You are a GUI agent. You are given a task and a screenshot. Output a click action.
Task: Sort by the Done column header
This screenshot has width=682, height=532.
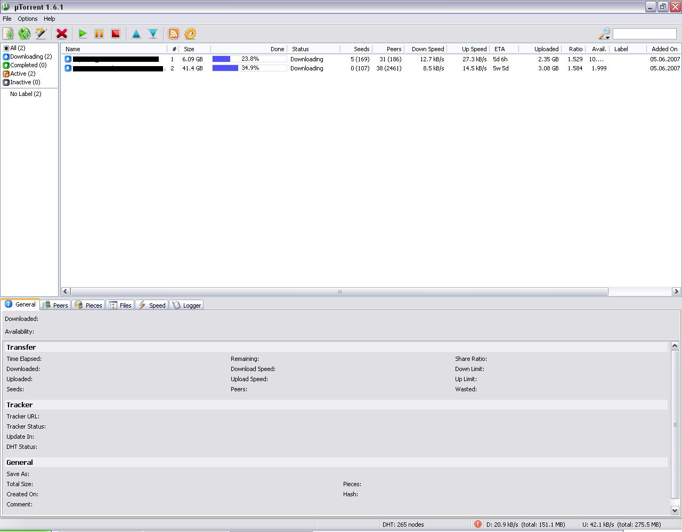pos(249,49)
